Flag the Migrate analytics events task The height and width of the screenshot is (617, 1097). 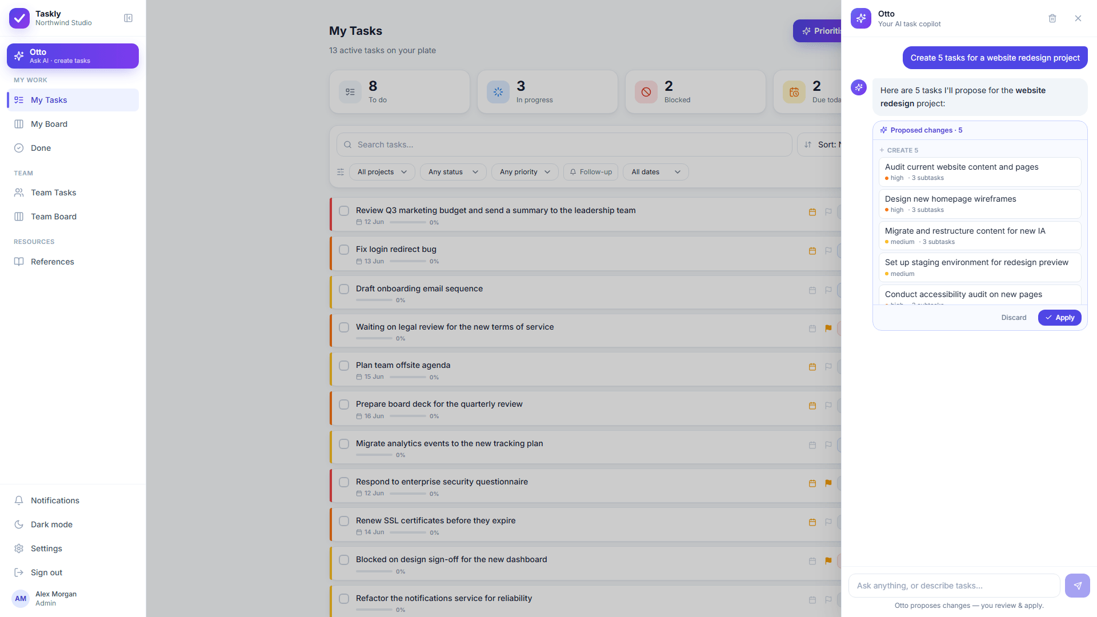click(x=828, y=445)
